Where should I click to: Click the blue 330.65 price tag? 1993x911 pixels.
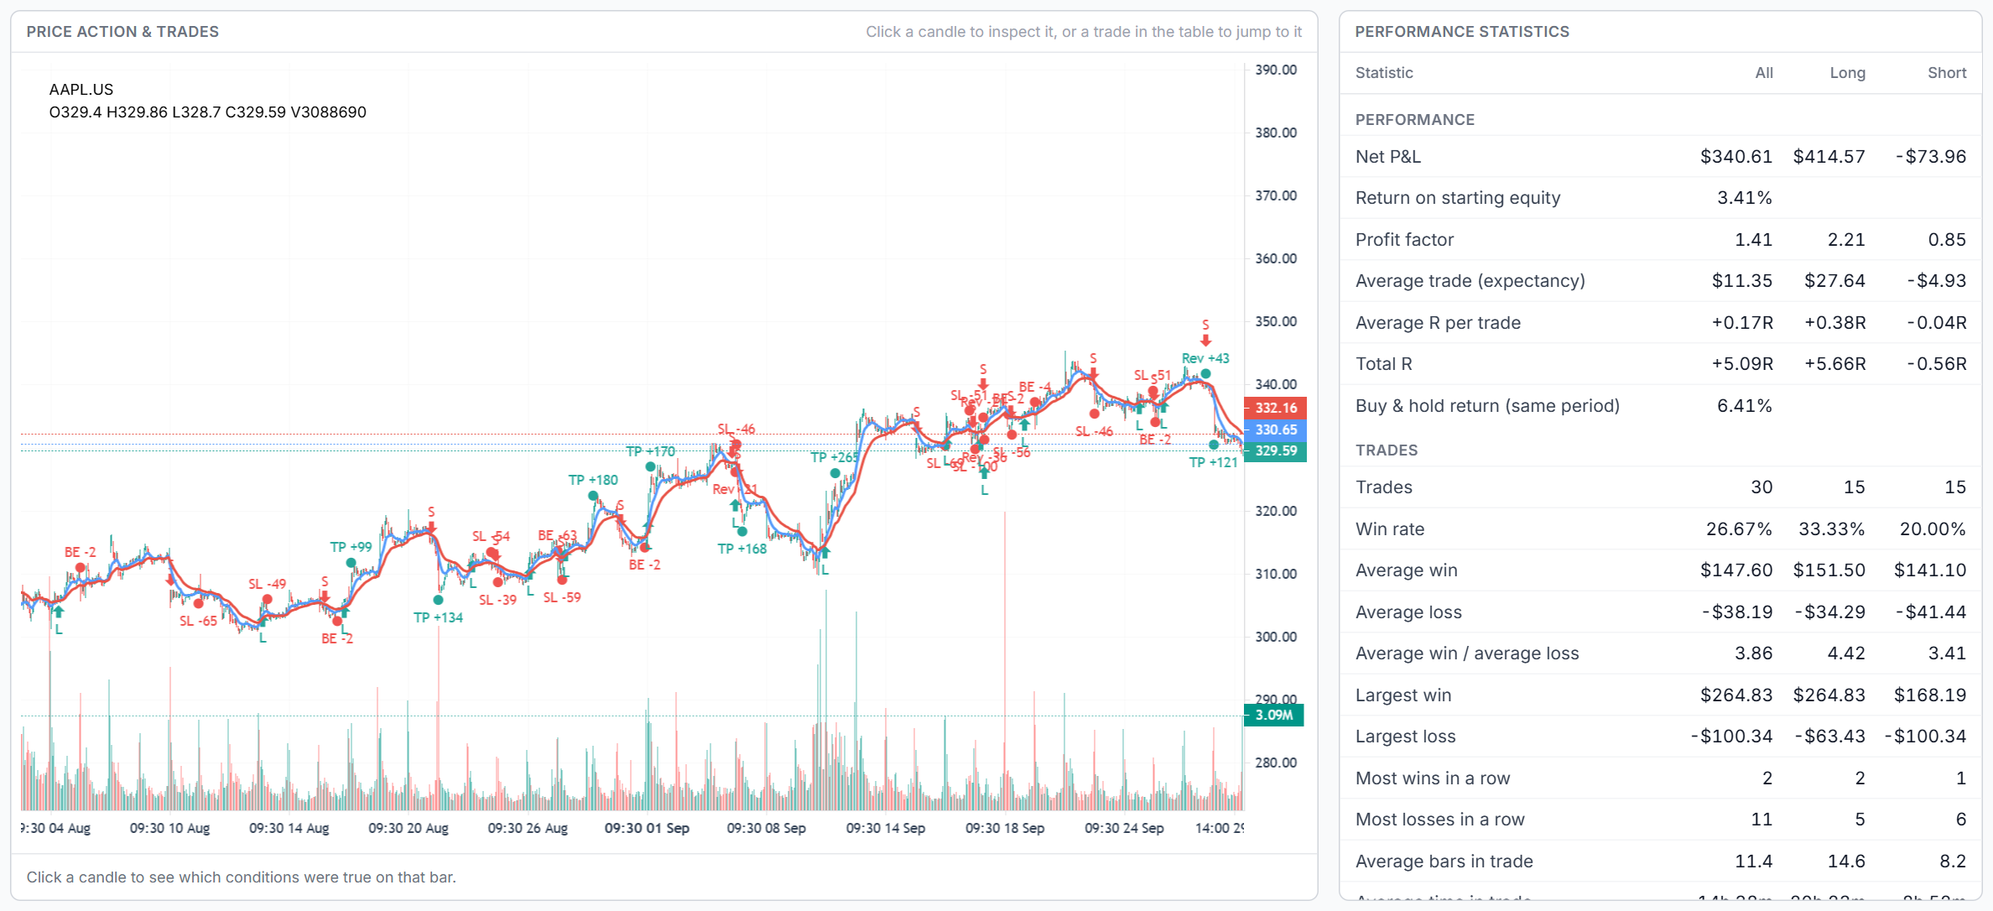[x=1275, y=429]
